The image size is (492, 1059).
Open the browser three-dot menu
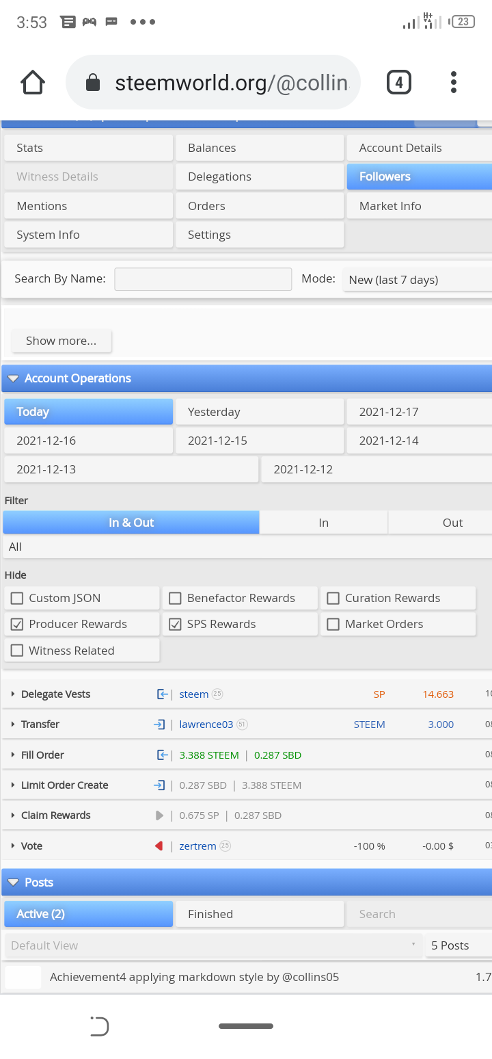[x=454, y=83]
